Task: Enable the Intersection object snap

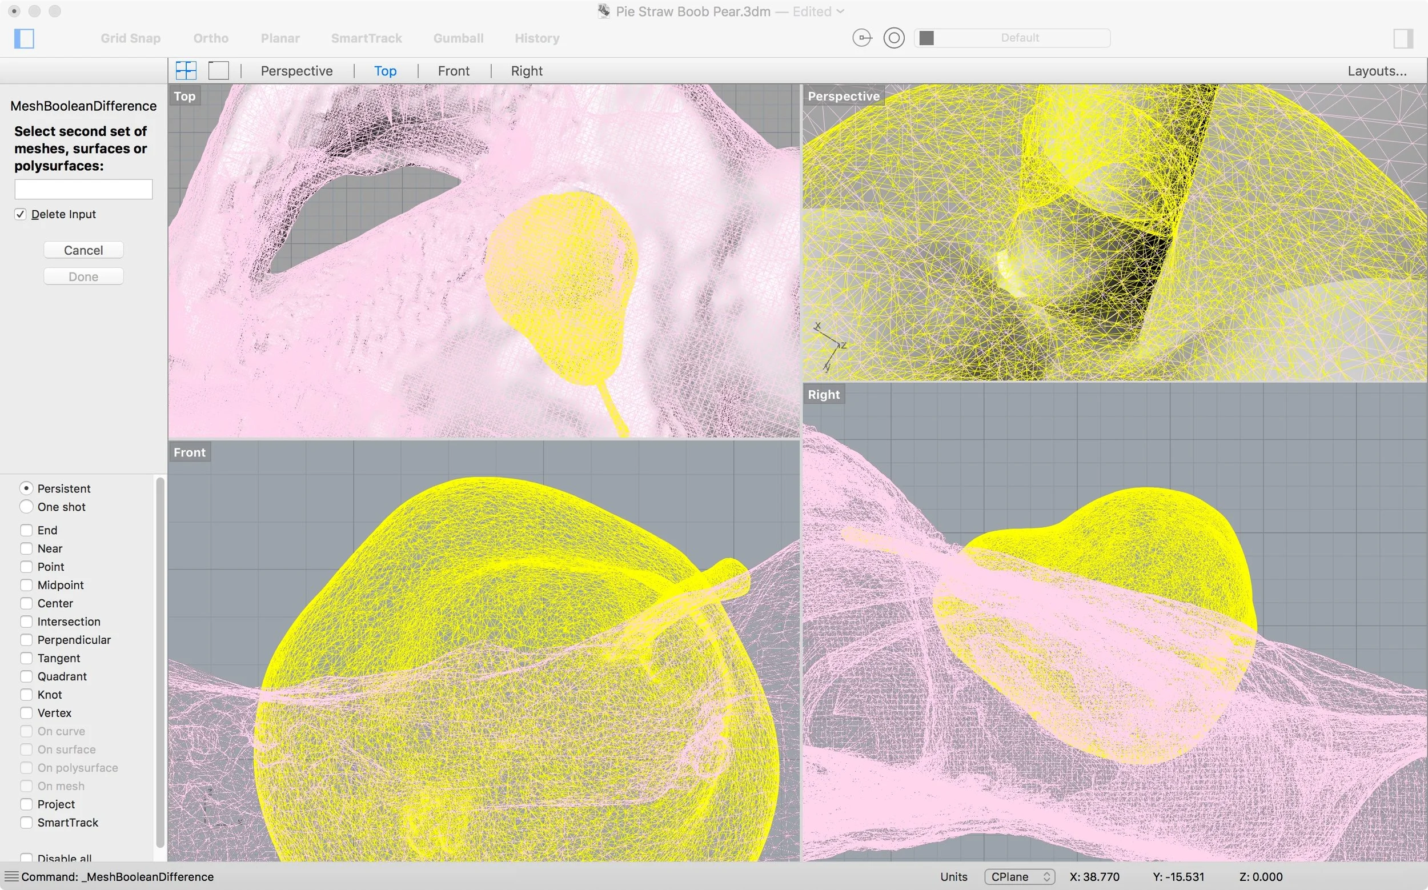Action: [26, 622]
